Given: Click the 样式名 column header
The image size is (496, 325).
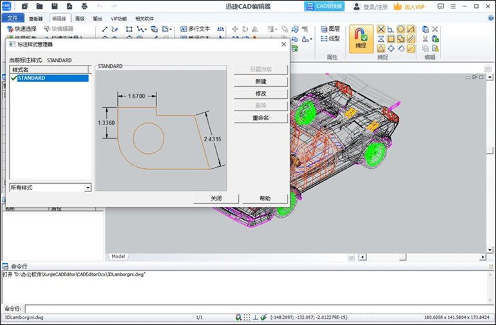Looking at the screenshot, I should [50, 70].
